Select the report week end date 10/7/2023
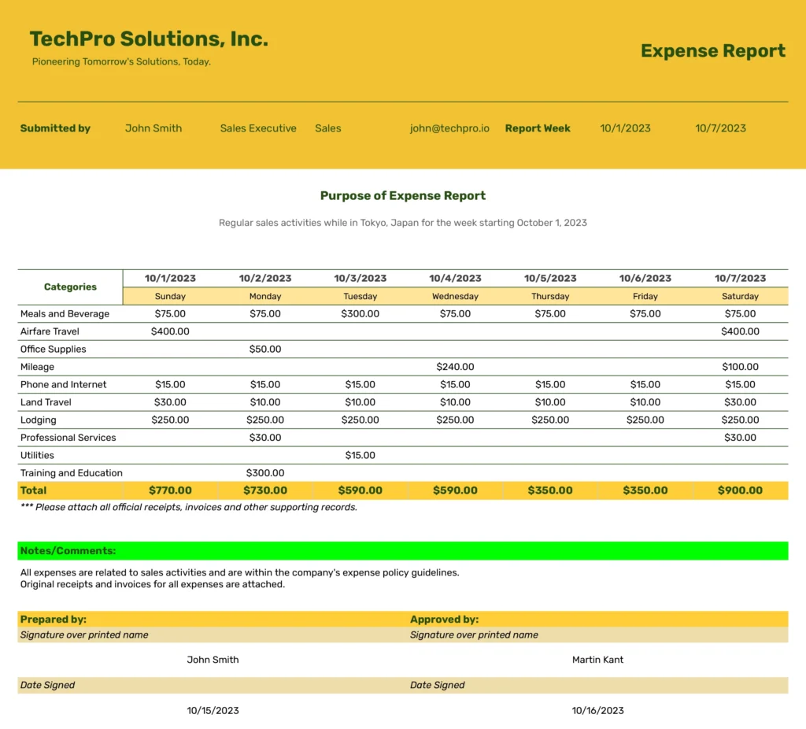The image size is (806, 729). click(x=720, y=128)
